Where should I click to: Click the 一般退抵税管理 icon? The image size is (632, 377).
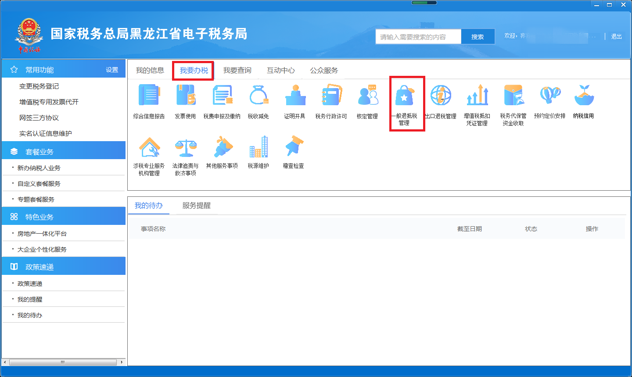[404, 96]
